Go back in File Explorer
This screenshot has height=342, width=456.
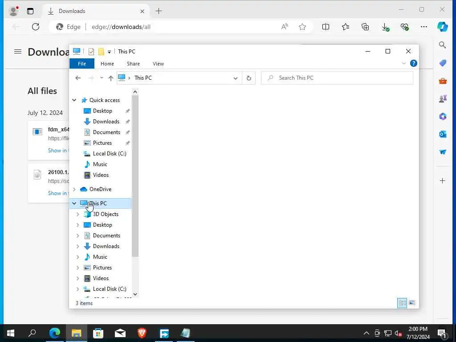78,78
